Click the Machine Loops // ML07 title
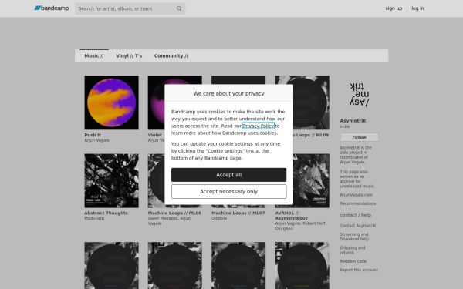 click(238, 213)
